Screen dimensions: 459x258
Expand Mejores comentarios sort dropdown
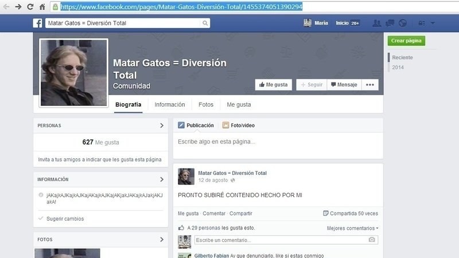point(352,228)
